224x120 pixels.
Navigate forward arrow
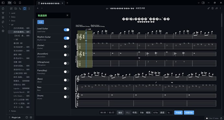click(42, 8)
